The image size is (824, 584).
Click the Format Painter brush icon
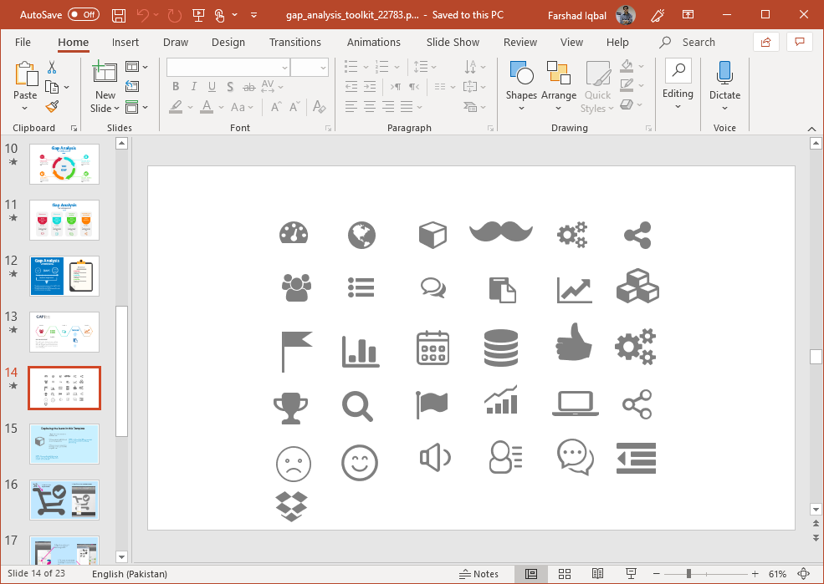tap(52, 107)
